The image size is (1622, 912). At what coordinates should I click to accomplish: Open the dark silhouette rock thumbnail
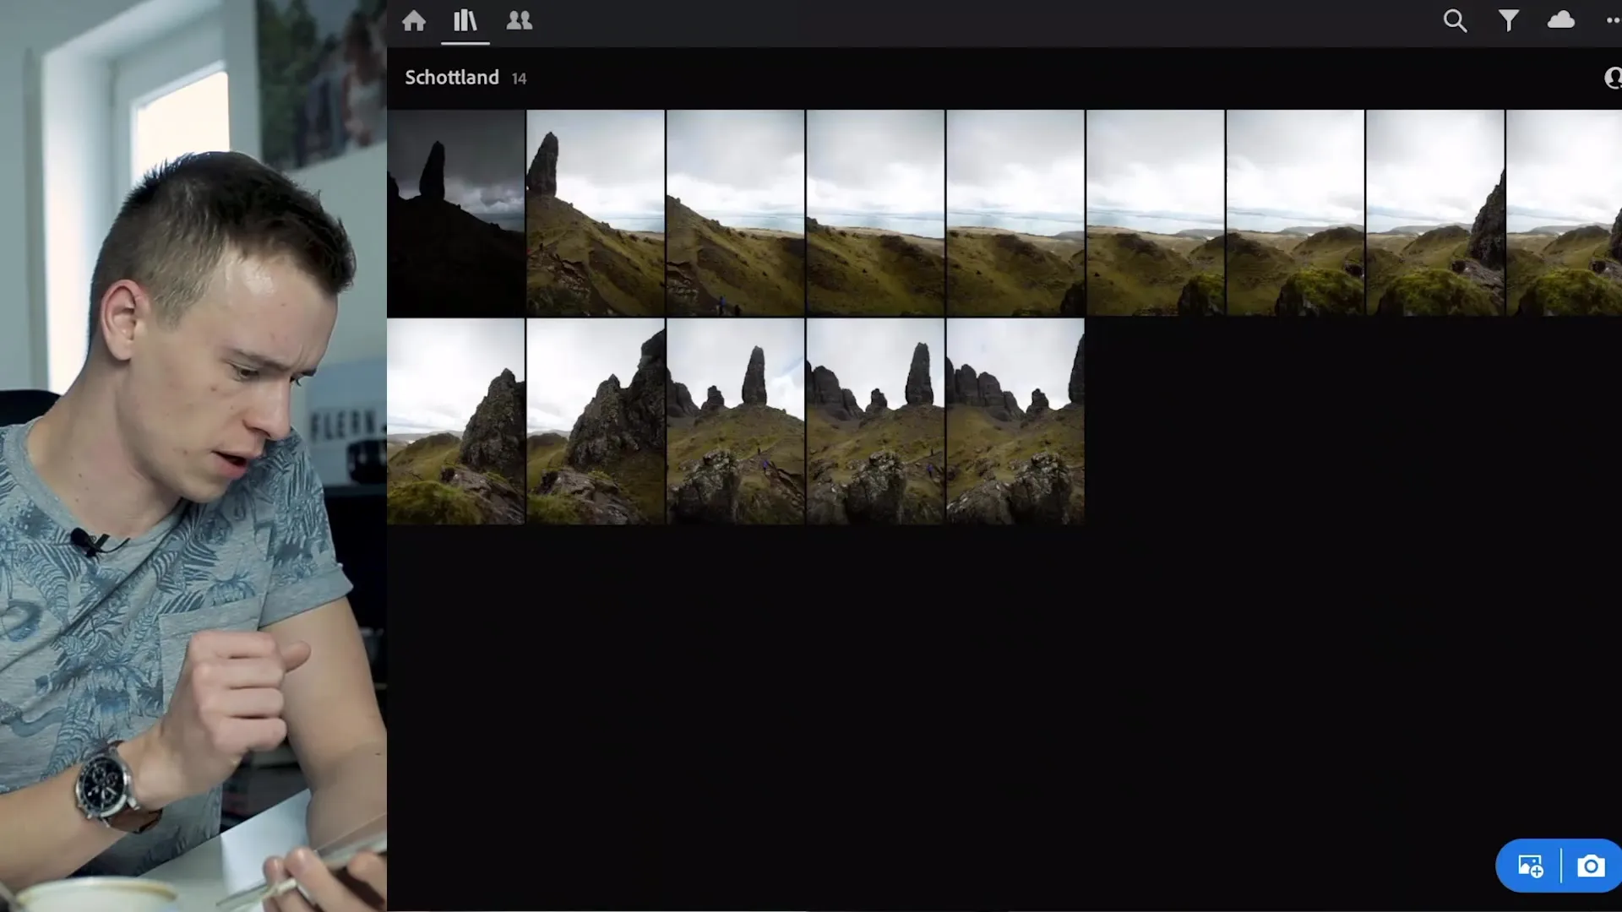click(455, 213)
